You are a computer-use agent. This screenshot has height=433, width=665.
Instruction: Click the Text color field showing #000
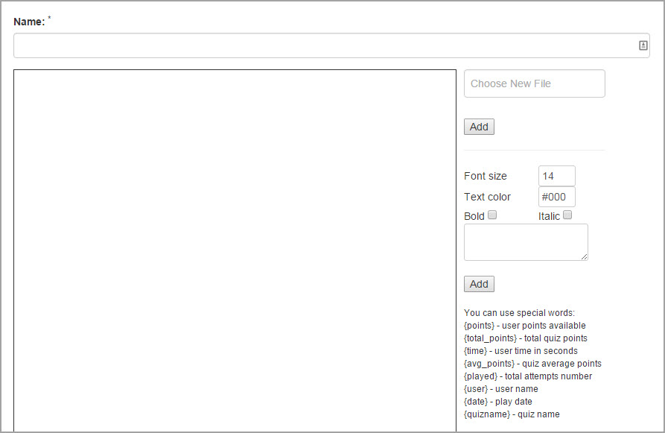click(x=557, y=197)
